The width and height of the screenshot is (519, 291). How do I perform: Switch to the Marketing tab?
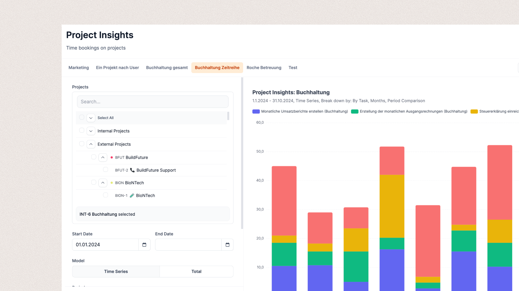79,67
